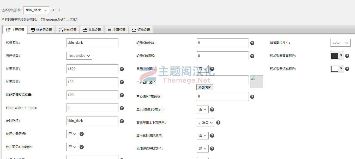Open the 选择您的预设 skin_dark dropdown

[x=36, y=10]
